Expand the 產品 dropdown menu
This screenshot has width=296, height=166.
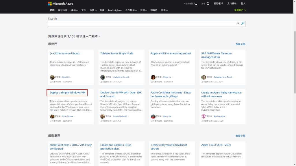tap(74, 10)
